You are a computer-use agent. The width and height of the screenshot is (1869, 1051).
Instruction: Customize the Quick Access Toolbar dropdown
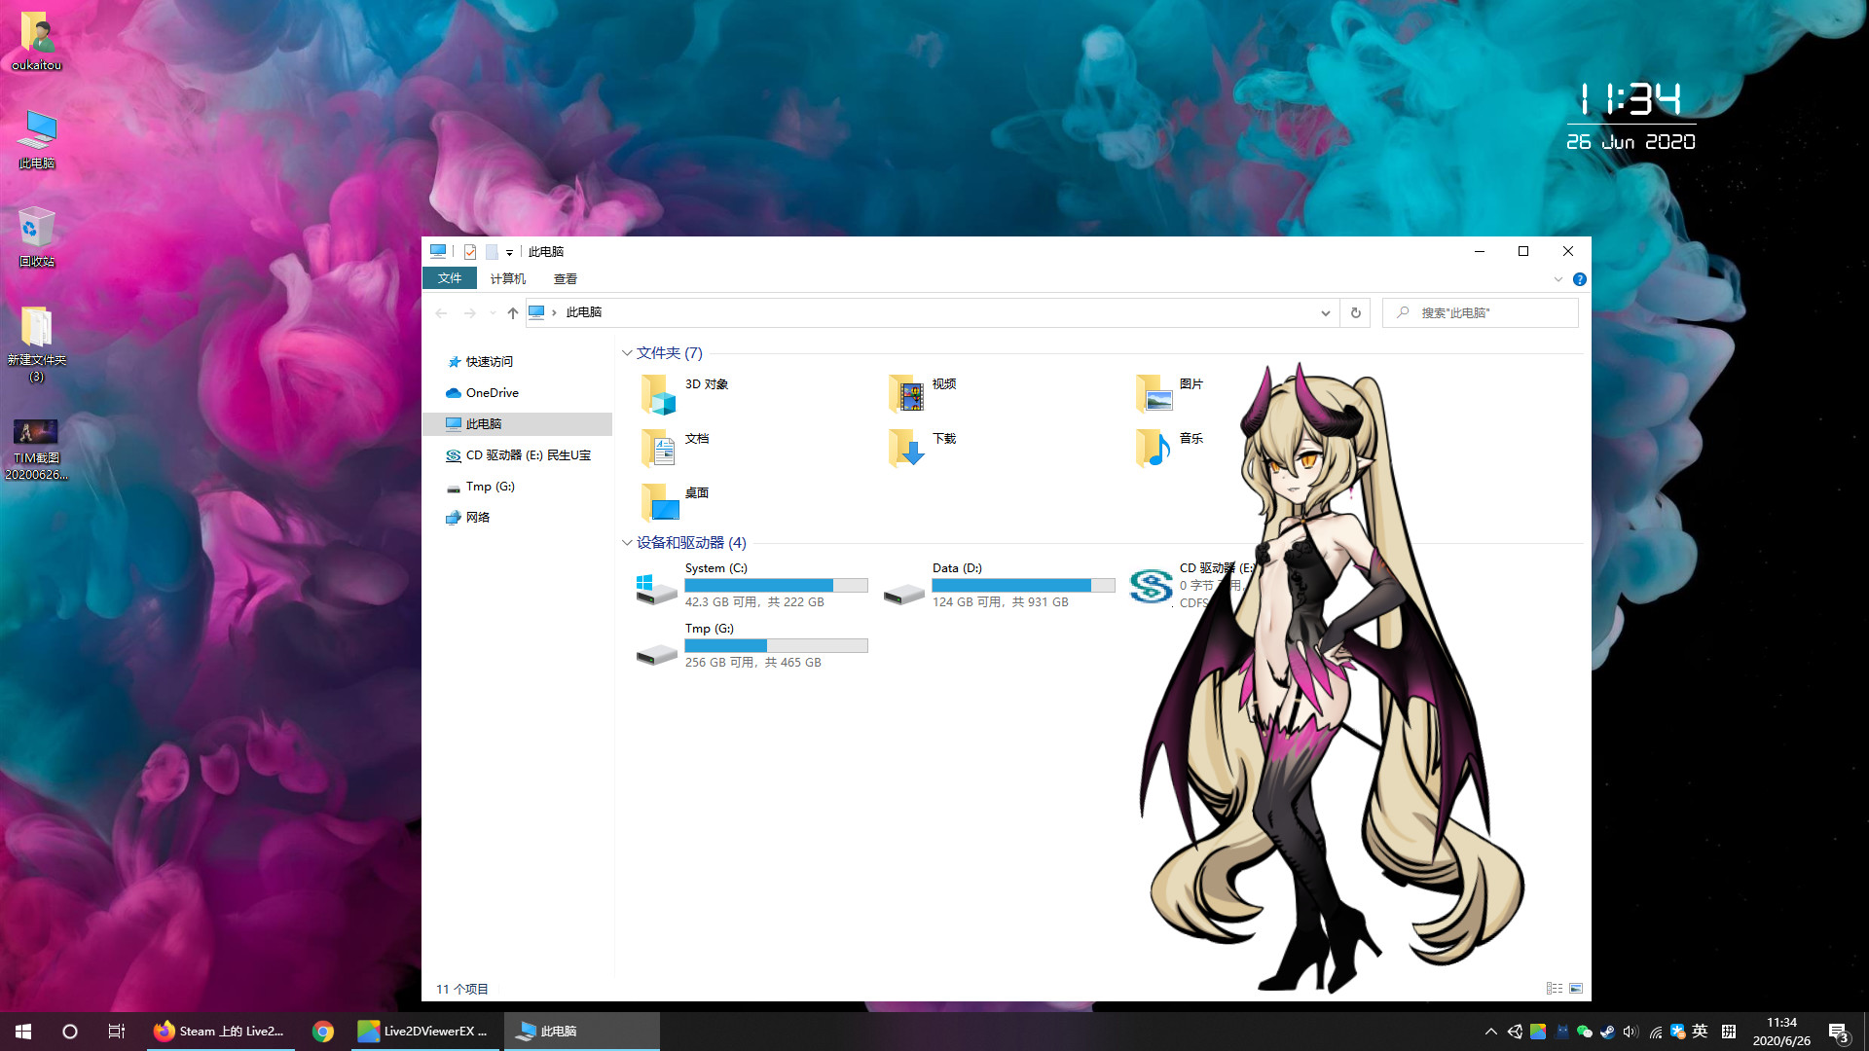pos(510,252)
